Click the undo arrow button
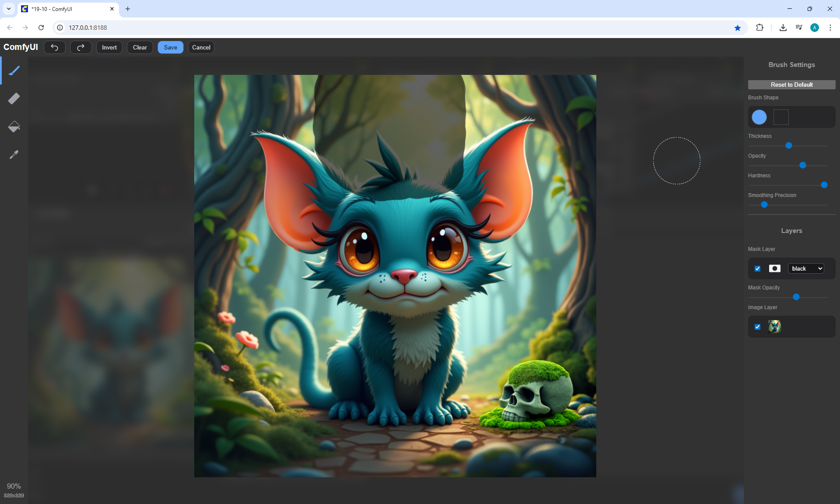Screen dimensions: 840x504 pos(55,47)
